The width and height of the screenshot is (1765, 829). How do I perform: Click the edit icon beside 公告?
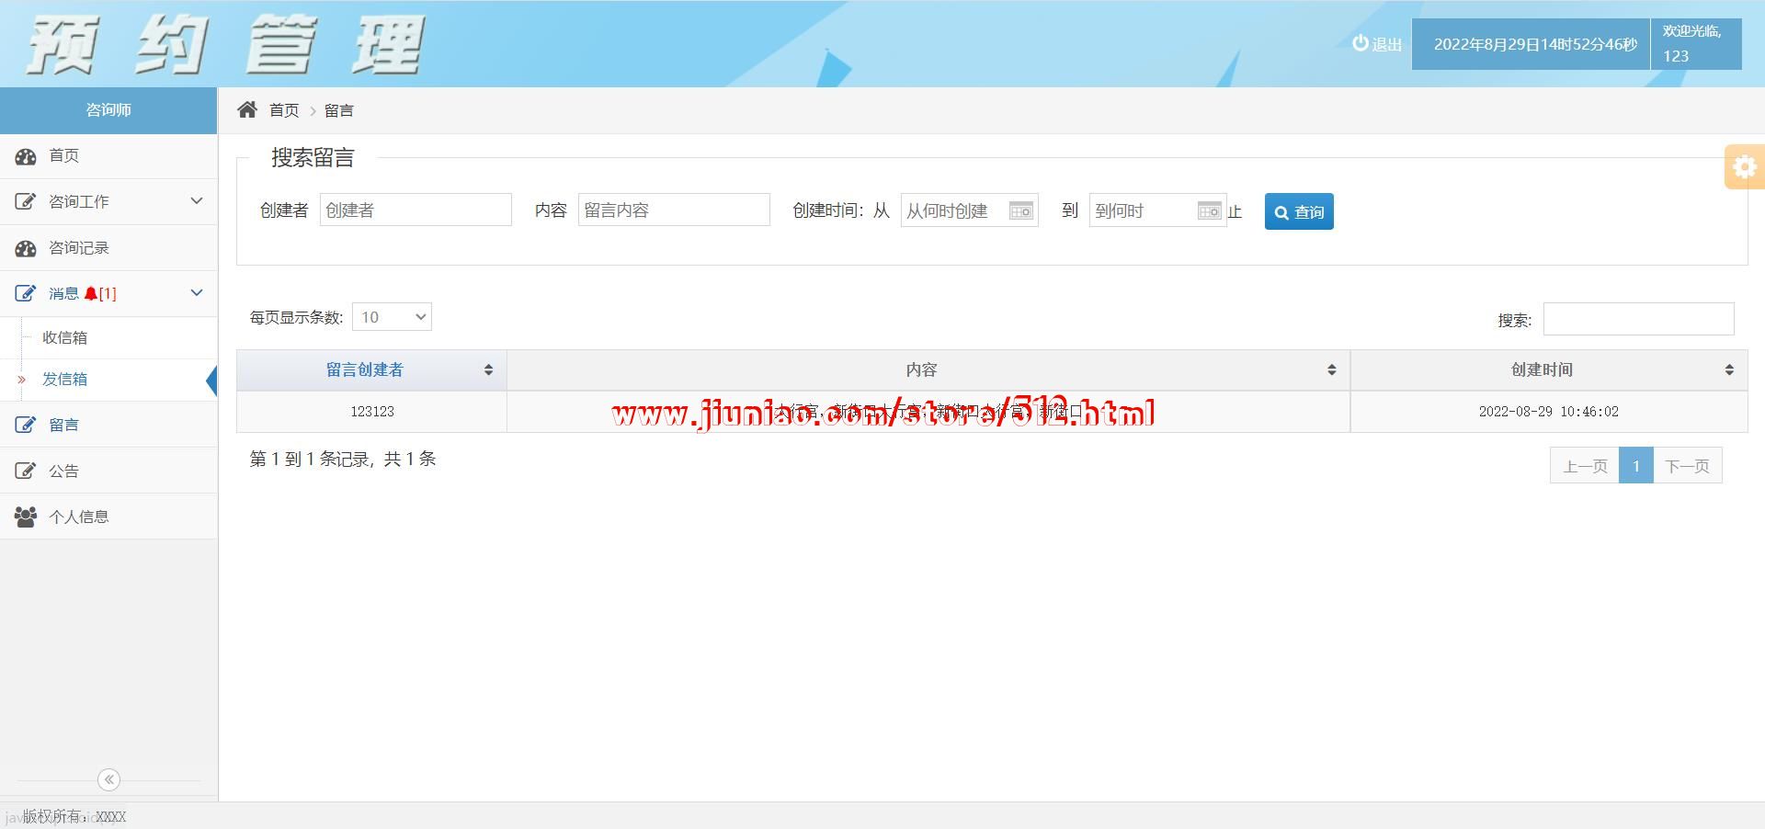pyautogui.click(x=26, y=471)
